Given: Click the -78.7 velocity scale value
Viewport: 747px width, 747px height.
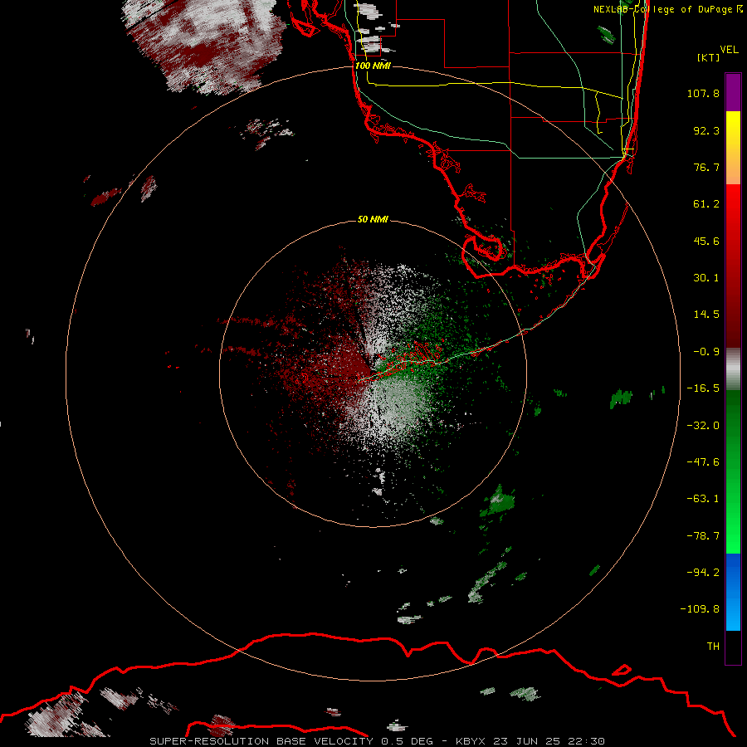Looking at the screenshot, I should pos(703,536).
